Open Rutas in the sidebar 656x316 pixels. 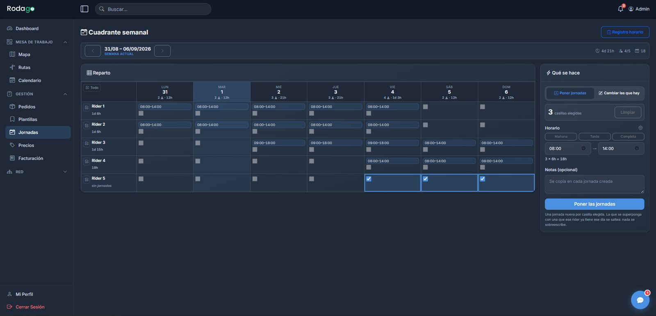[x=38, y=67]
